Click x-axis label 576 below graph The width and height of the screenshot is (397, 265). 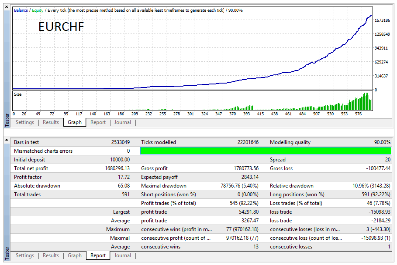point(358,114)
